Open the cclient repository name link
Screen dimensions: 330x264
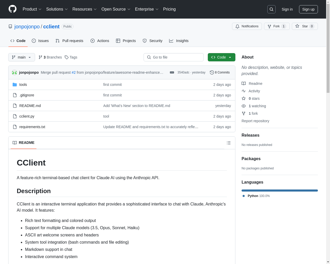coord(51,27)
